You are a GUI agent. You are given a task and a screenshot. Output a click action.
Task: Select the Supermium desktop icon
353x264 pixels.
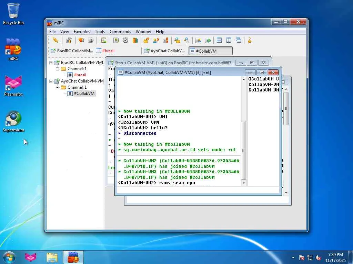pyautogui.click(x=13, y=121)
